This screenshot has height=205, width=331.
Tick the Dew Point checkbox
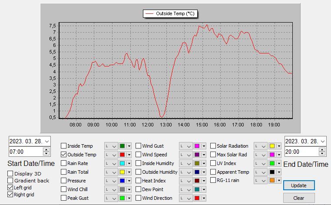click(139, 189)
